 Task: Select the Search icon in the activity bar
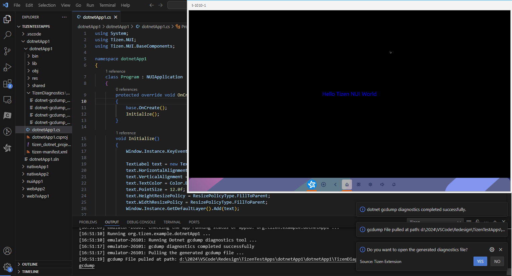7,35
